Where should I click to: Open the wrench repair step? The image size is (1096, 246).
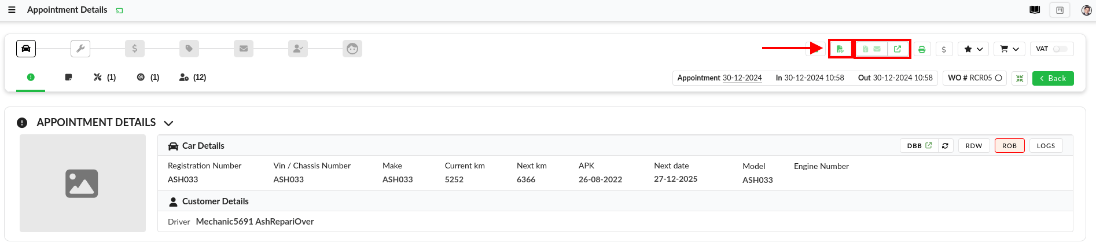point(80,49)
